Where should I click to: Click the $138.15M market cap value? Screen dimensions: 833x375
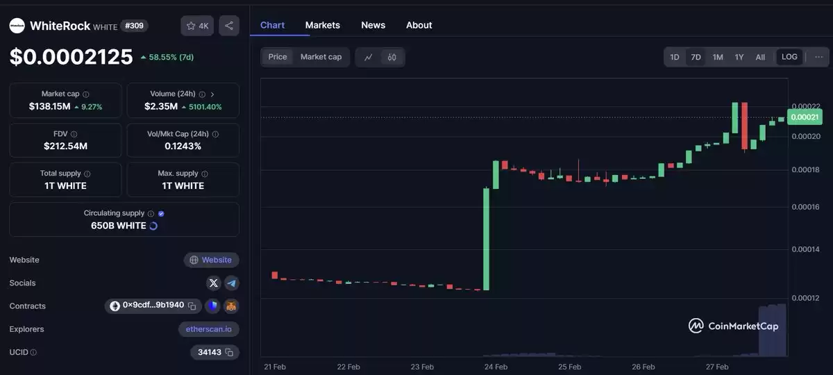tap(49, 106)
